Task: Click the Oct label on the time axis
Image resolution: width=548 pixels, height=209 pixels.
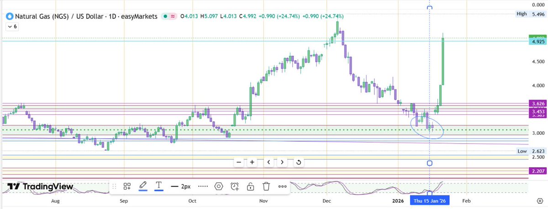Action: point(192,200)
